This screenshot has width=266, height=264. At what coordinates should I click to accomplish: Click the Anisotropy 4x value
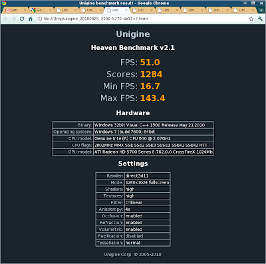(x=147, y=209)
